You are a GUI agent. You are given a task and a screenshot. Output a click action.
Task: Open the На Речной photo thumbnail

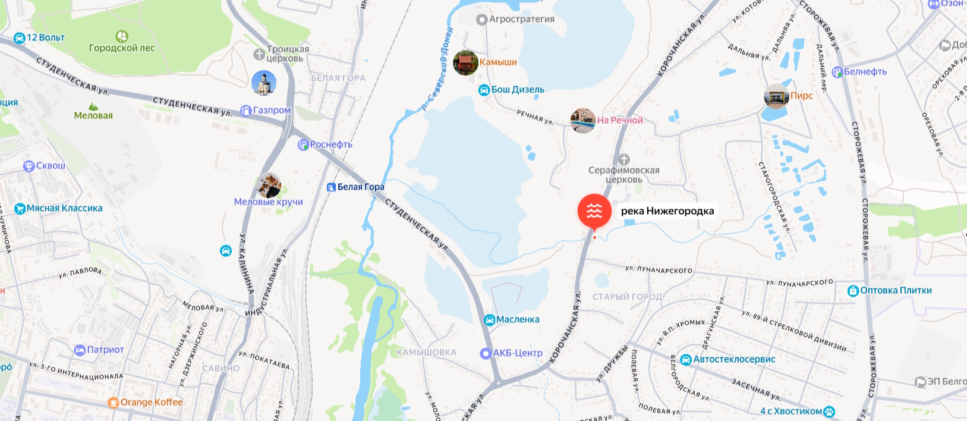pyautogui.click(x=583, y=121)
